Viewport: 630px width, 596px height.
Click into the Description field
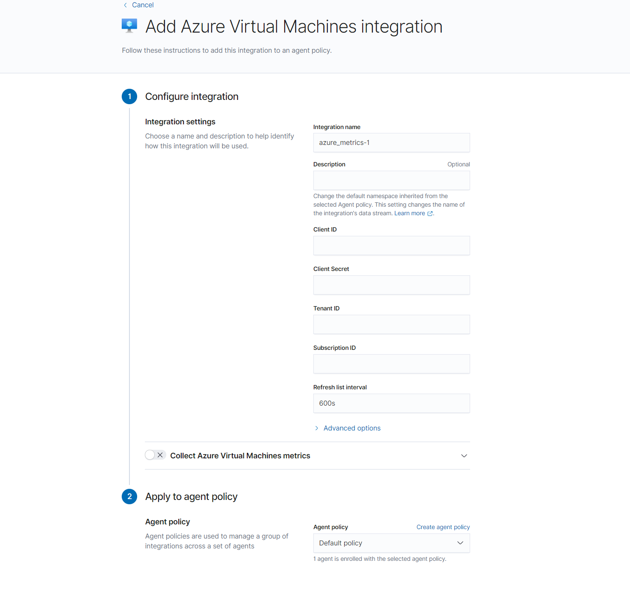click(x=392, y=180)
